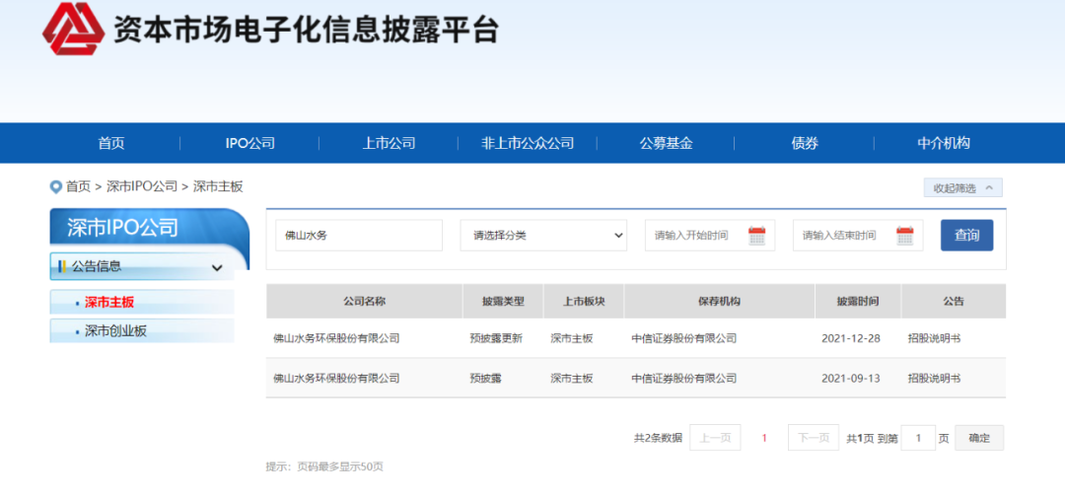Screen dimensions: 1065x498
Task: Click the 确定 page jump button
Action: (979, 438)
